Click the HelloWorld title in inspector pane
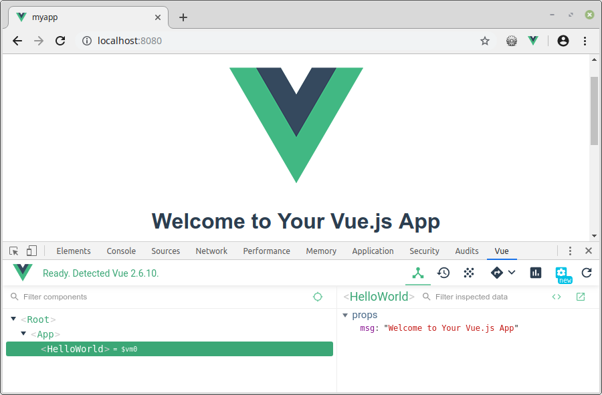 click(379, 297)
